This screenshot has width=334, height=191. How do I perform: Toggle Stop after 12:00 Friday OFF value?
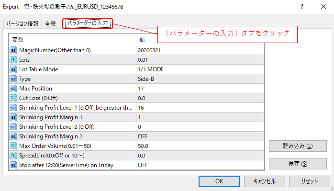pos(200,165)
